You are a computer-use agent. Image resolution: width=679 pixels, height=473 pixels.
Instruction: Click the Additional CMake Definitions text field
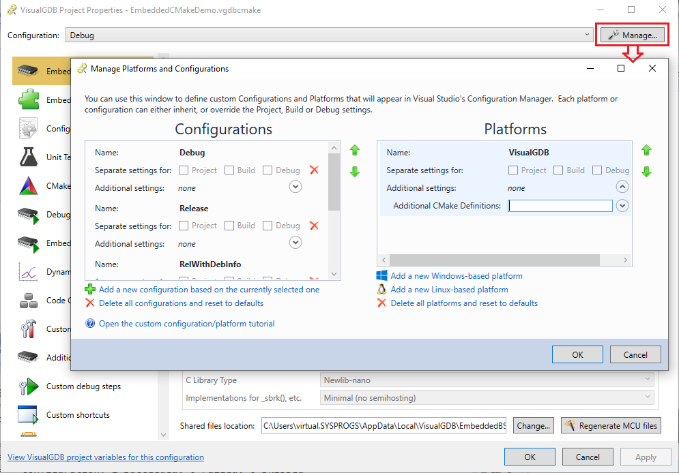coord(560,206)
